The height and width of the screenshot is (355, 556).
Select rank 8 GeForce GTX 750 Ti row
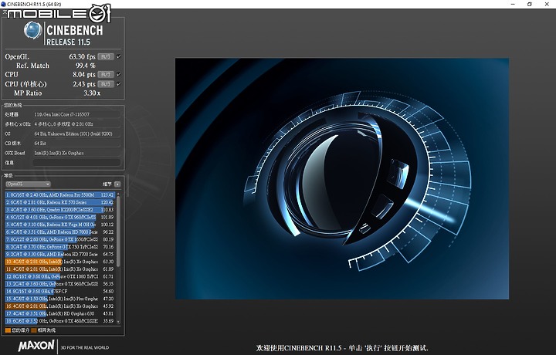pos(60,247)
